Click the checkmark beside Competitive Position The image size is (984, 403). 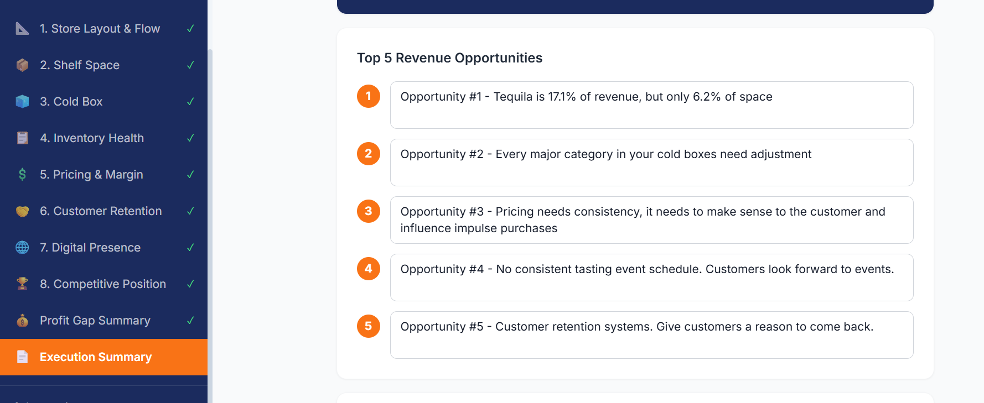(x=190, y=284)
